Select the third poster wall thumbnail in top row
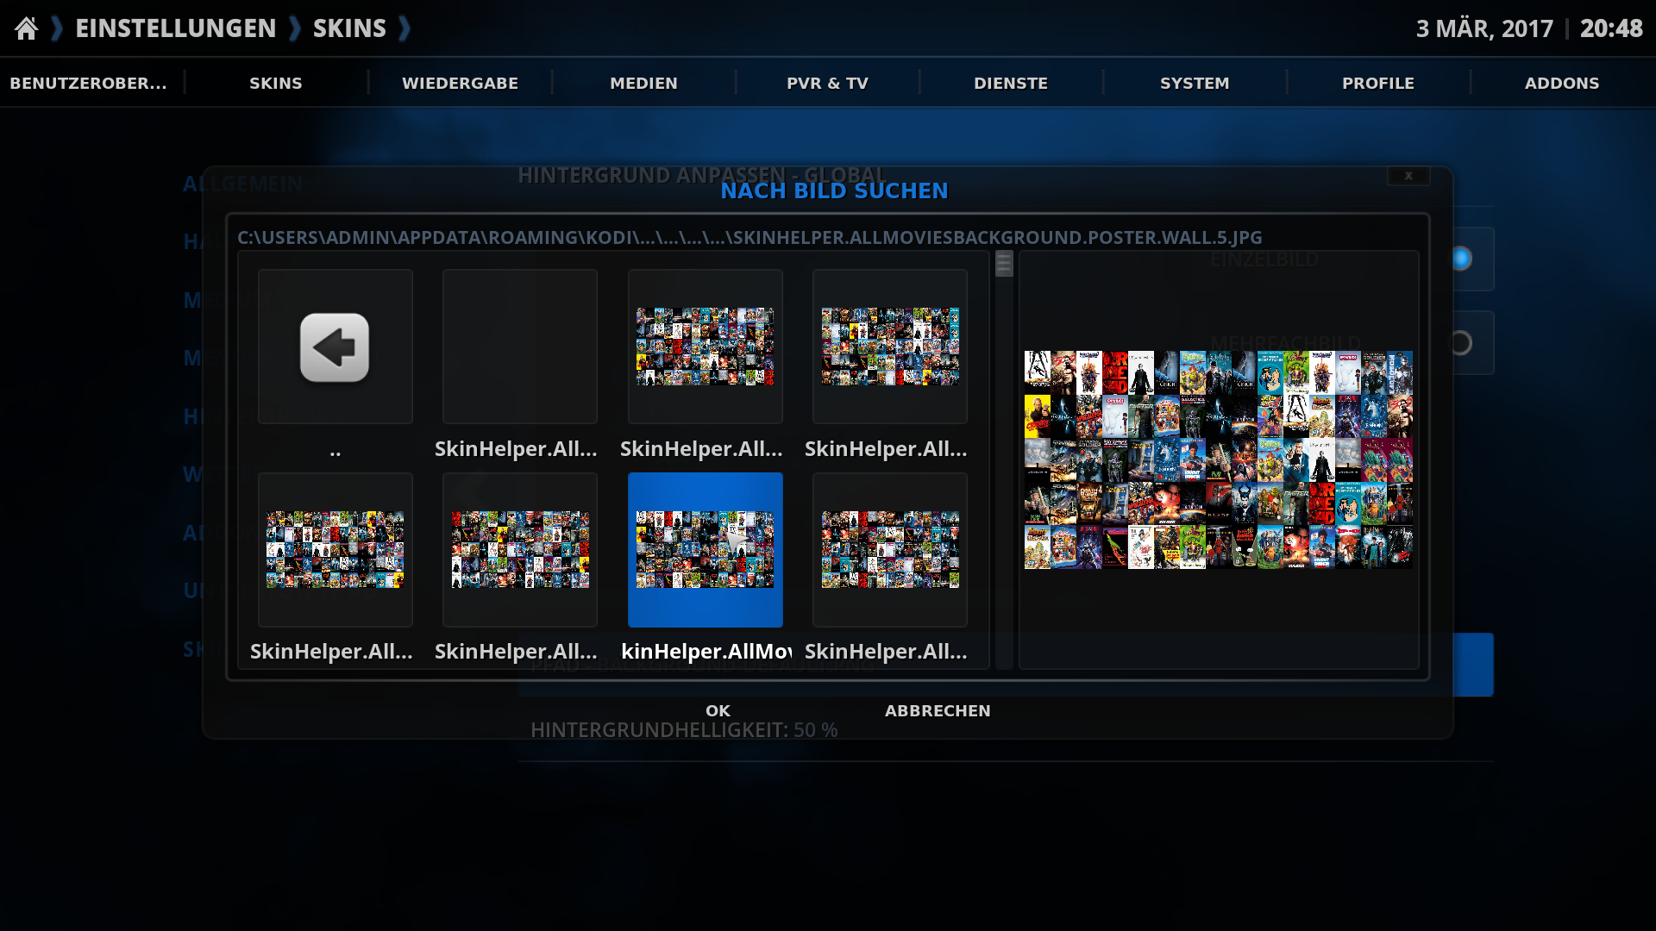 [706, 347]
